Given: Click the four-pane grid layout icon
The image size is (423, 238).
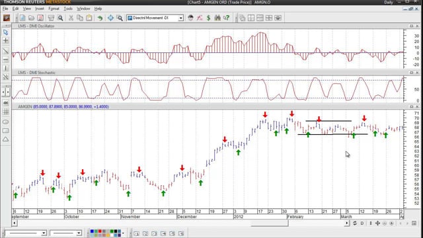Looking at the screenshot, I should [269, 18].
